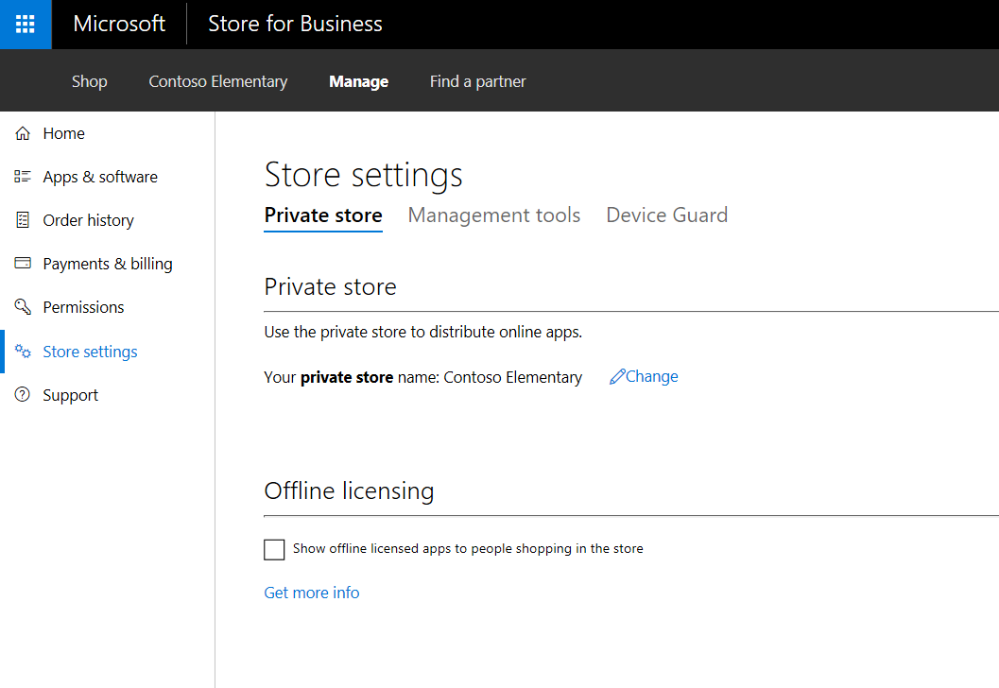Switch to the Device Guard tab
This screenshot has width=999, height=688.
[x=666, y=215]
